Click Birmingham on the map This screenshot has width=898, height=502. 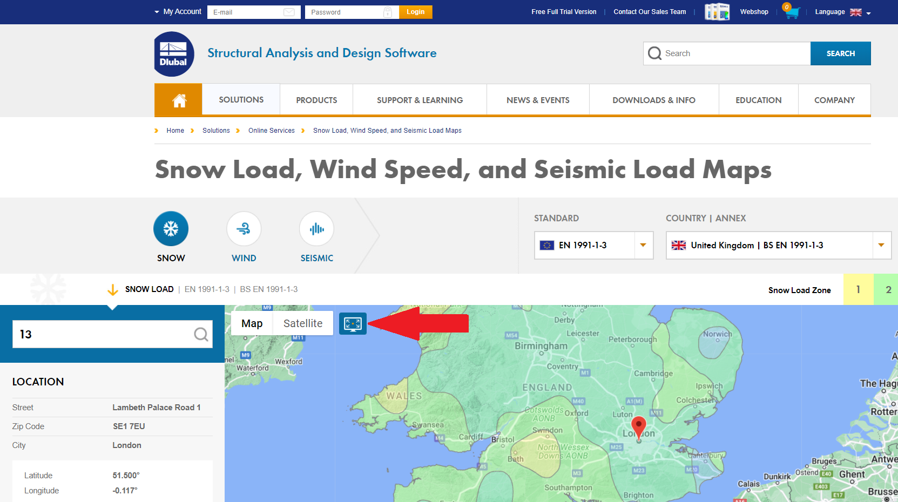click(x=541, y=346)
